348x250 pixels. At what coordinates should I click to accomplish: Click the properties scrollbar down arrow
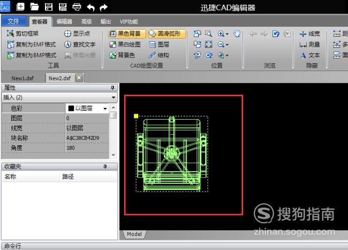[114, 155]
